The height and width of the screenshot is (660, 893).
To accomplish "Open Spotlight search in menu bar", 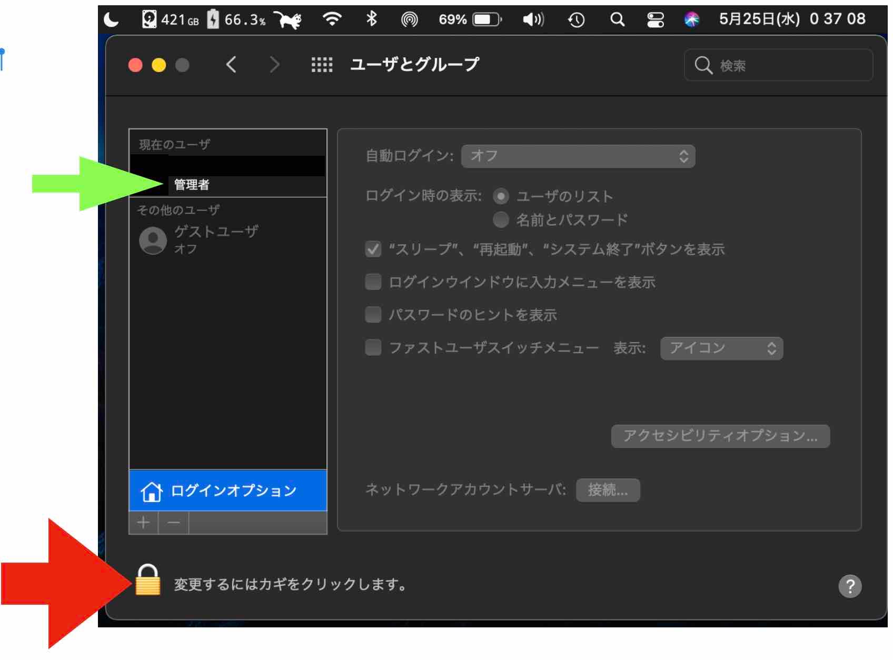I will pos(617,20).
